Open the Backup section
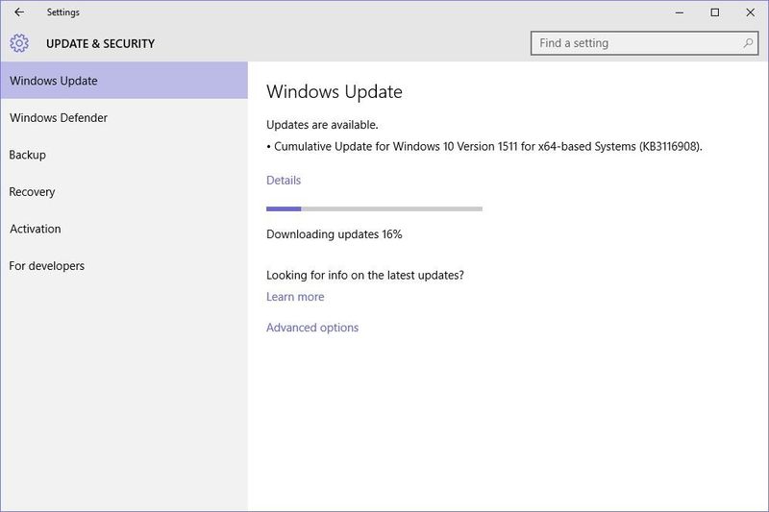769x512 pixels. tap(124, 155)
